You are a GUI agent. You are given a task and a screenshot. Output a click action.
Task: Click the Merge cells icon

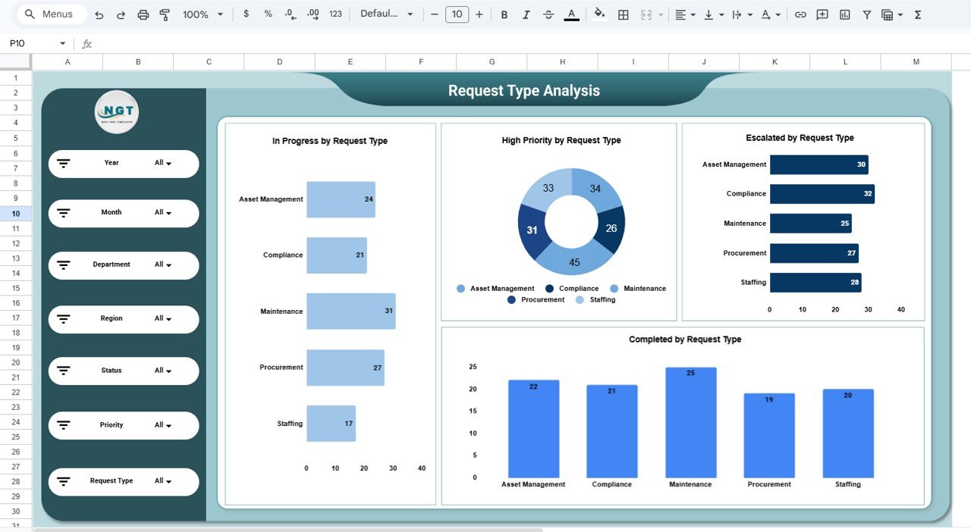coord(646,14)
